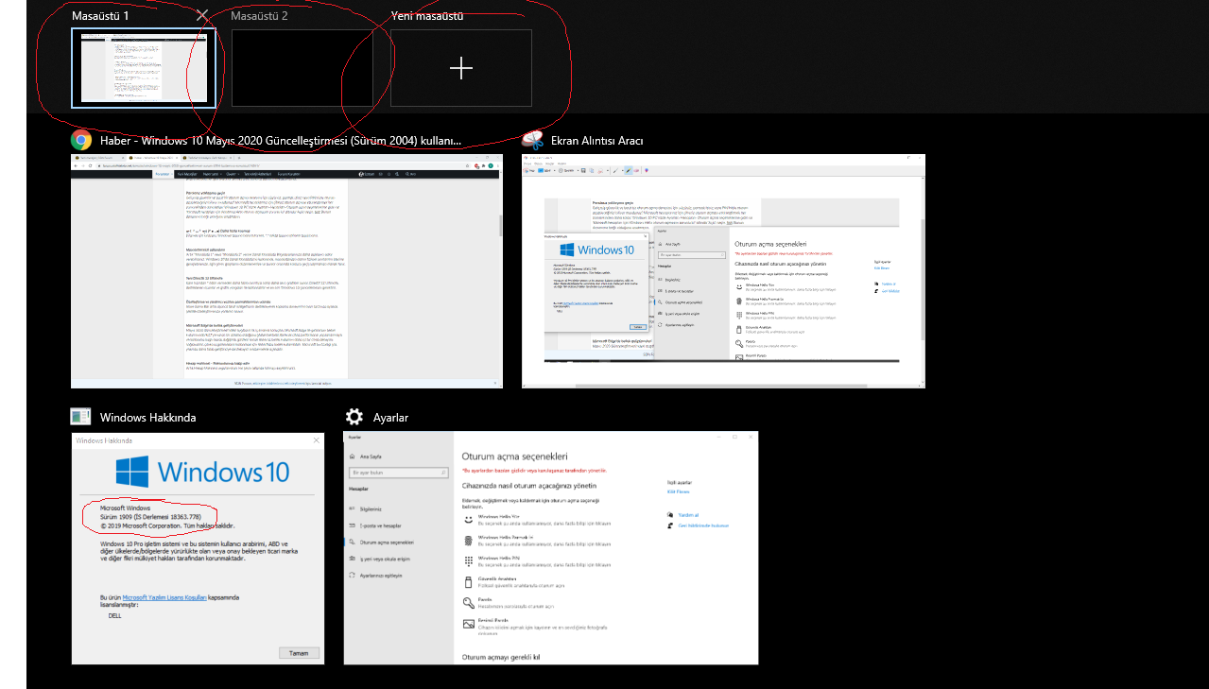Click the Yeni masaüstü label
The width and height of the screenshot is (1209, 689).
(x=427, y=16)
